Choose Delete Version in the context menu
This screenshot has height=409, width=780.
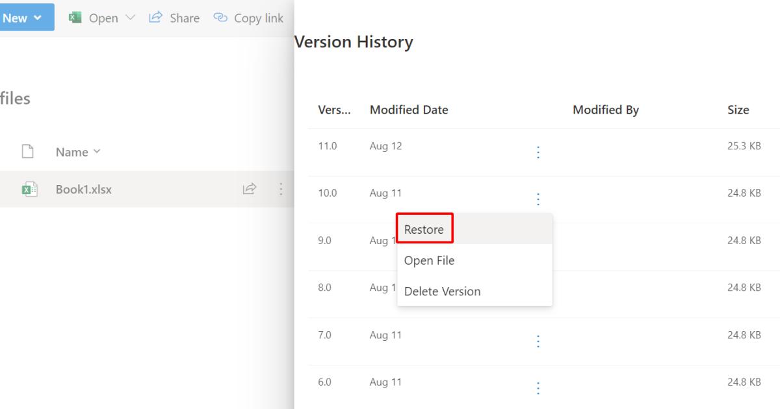442,291
